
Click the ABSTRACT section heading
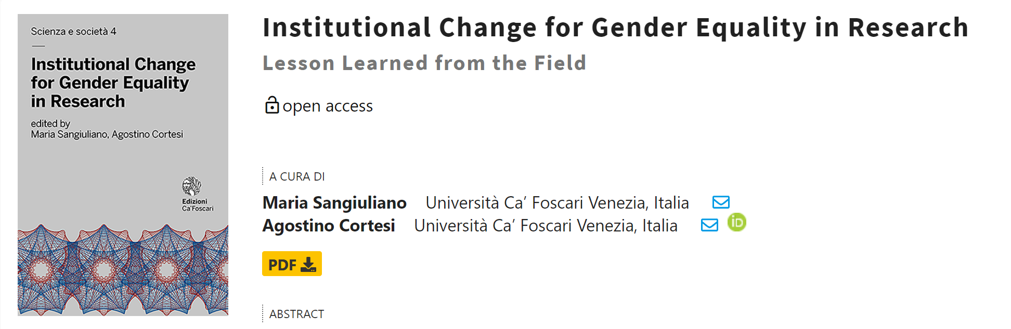(296, 314)
